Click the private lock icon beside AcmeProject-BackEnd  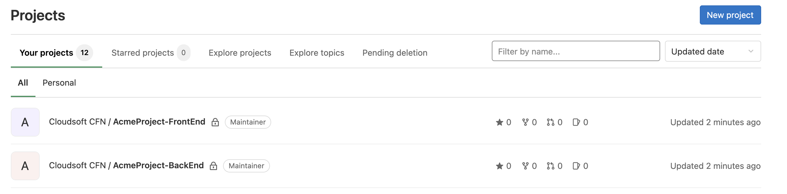[x=213, y=166]
